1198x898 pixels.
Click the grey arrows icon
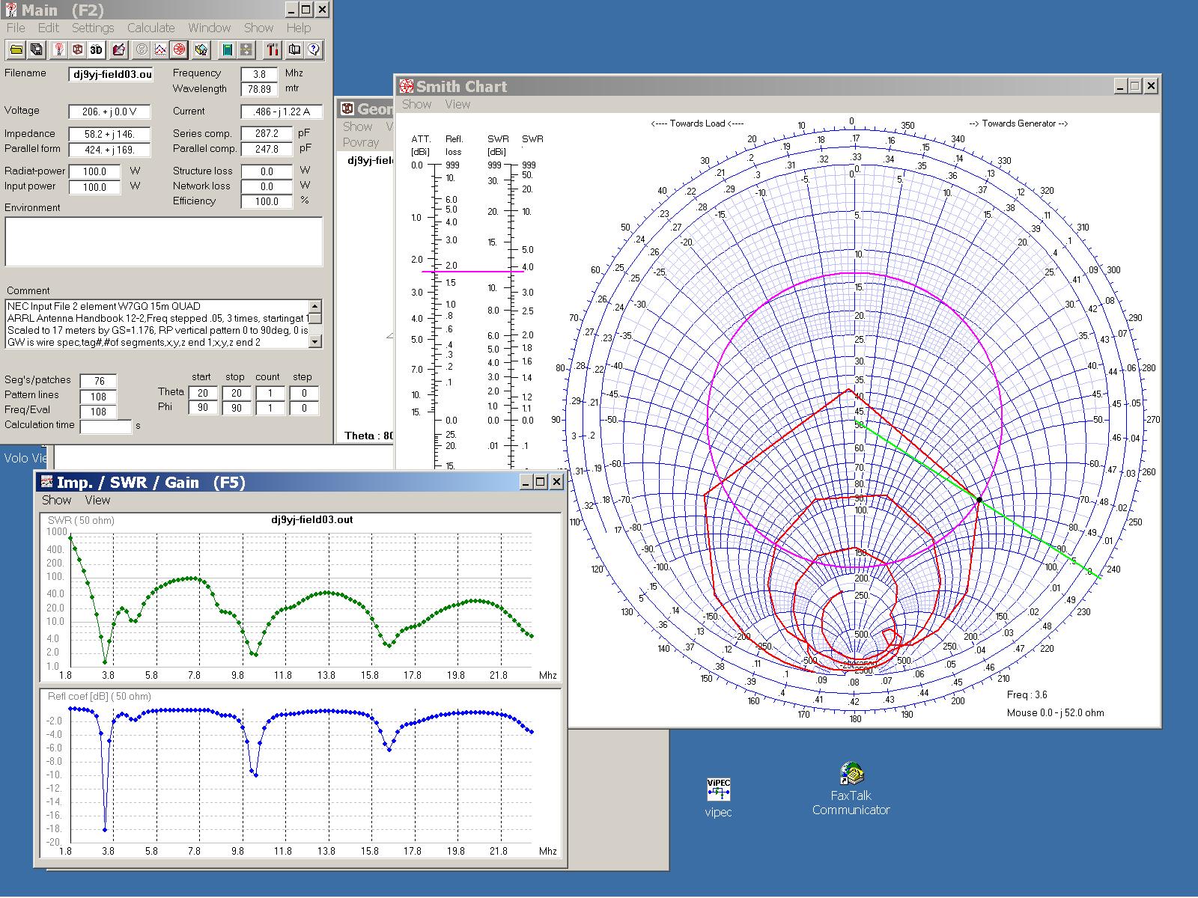246,49
